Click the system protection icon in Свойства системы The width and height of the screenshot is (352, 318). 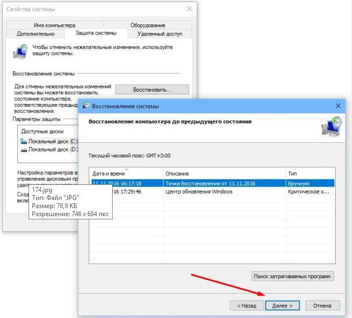[20, 52]
